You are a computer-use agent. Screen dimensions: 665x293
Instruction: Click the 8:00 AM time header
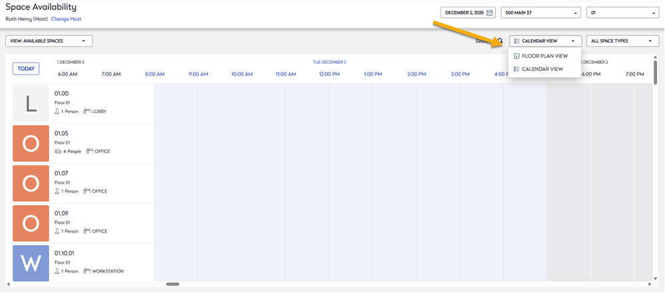pyautogui.click(x=155, y=74)
